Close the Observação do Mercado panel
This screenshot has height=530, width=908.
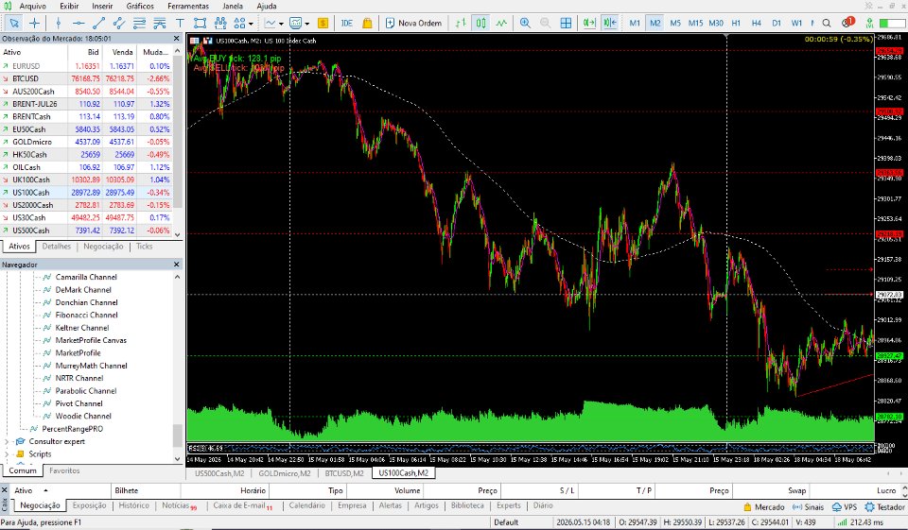[x=177, y=38]
